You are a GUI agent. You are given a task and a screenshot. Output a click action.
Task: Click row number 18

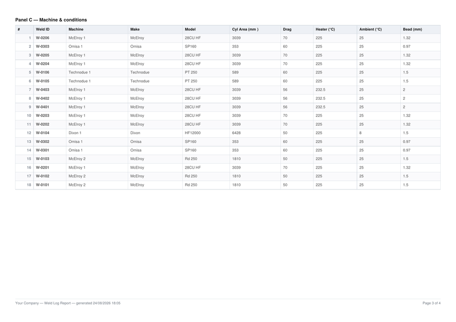pos(29,185)
